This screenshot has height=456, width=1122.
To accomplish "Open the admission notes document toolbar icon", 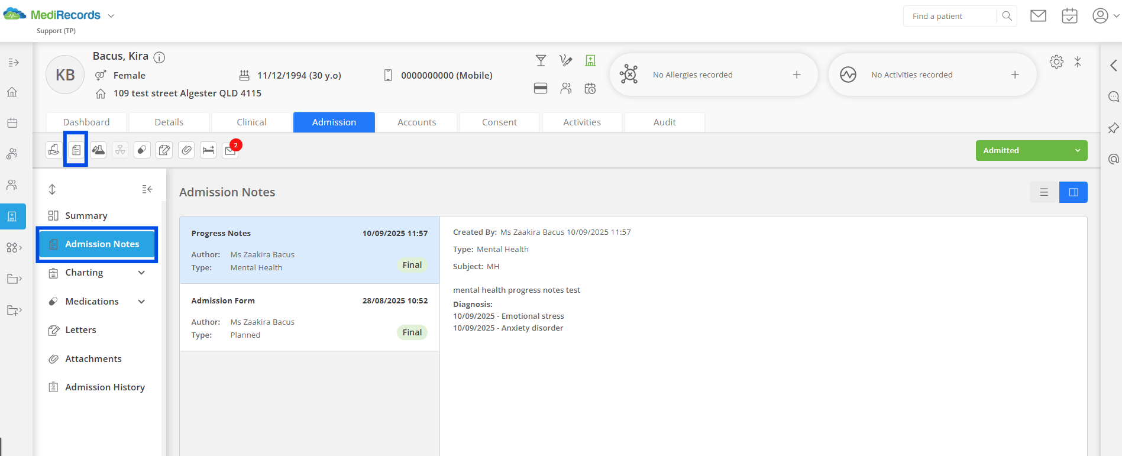I will pos(76,150).
